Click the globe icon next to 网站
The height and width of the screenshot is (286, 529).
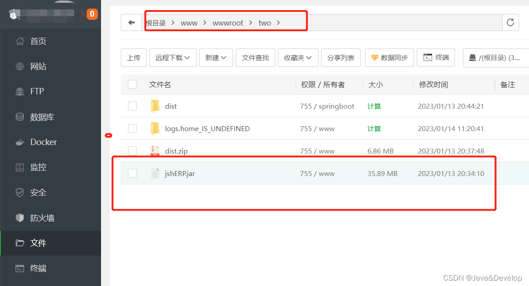[x=20, y=66]
